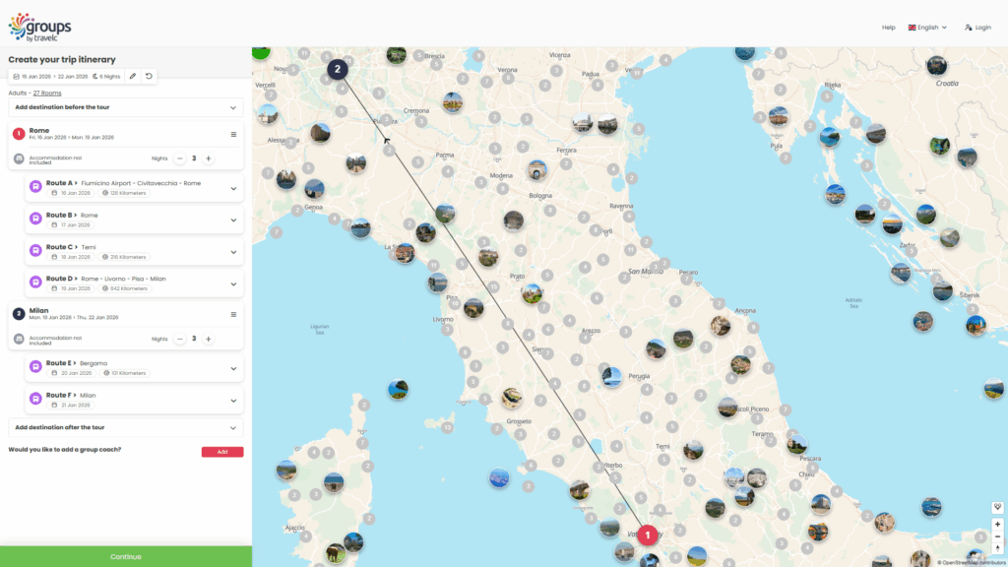Expand Add destination before the tour
Viewport: 1008px width, 567px height.
click(x=233, y=107)
